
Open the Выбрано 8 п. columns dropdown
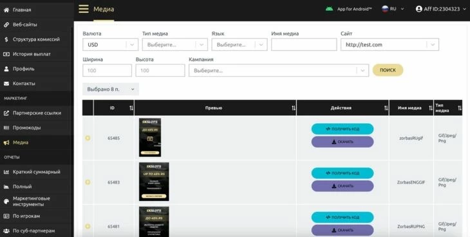(x=111, y=89)
